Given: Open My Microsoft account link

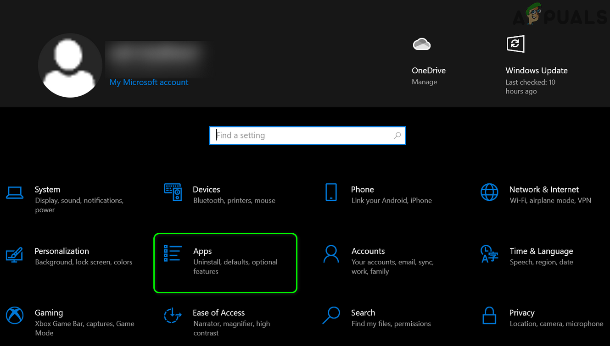Looking at the screenshot, I should tap(149, 82).
